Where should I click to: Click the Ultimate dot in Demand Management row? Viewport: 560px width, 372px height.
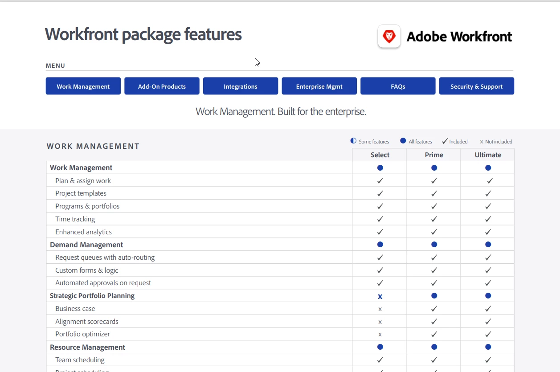coord(488,245)
